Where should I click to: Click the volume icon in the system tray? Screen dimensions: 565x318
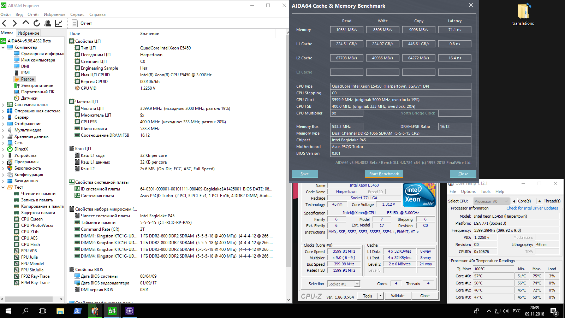coord(506,311)
